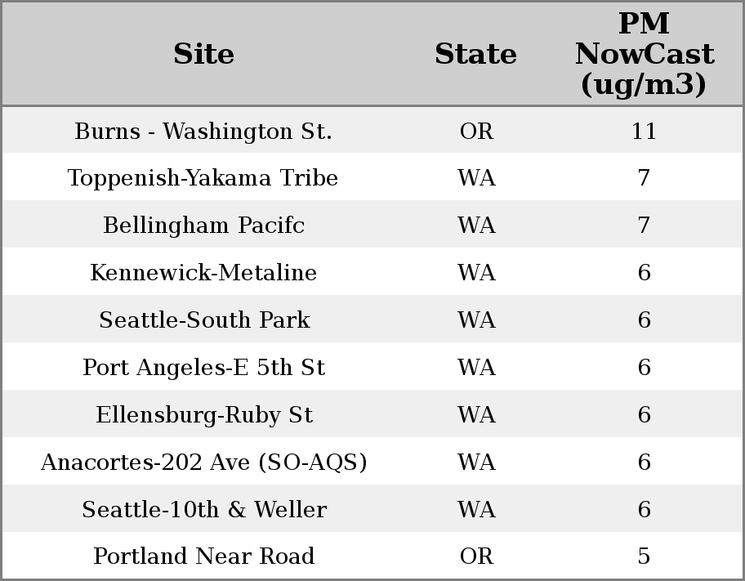Viewport: 745px width, 581px height.
Task: Click the Seattle-10th & Weller site name
Action: 203,510
